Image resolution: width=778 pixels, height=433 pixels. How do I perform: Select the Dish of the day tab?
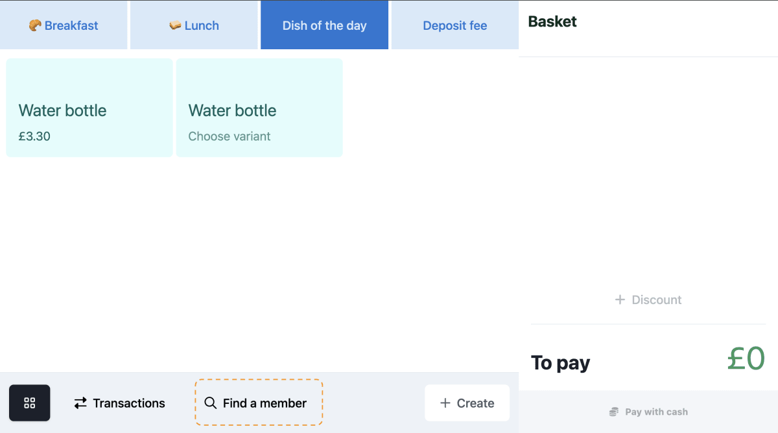tap(324, 26)
